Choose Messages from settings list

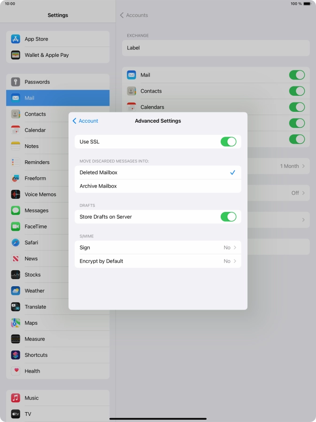36,211
